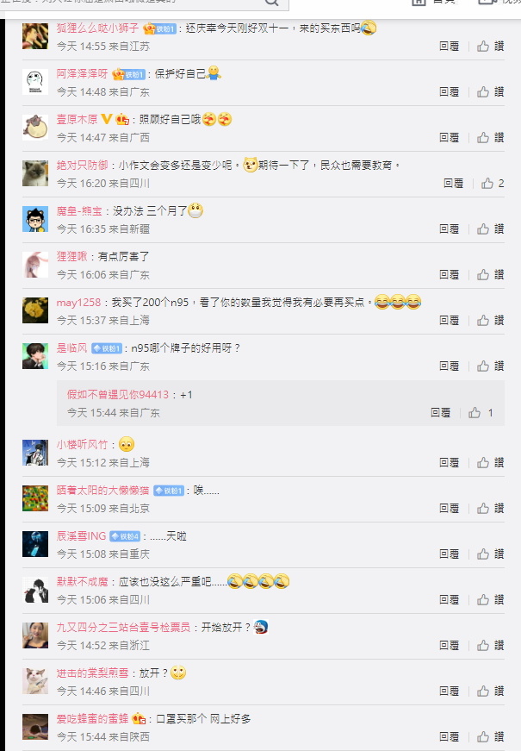Click 小楼听风竹's avatar thumbnail
The image size is (521, 751).
pyautogui.click(x=35, y=453)
